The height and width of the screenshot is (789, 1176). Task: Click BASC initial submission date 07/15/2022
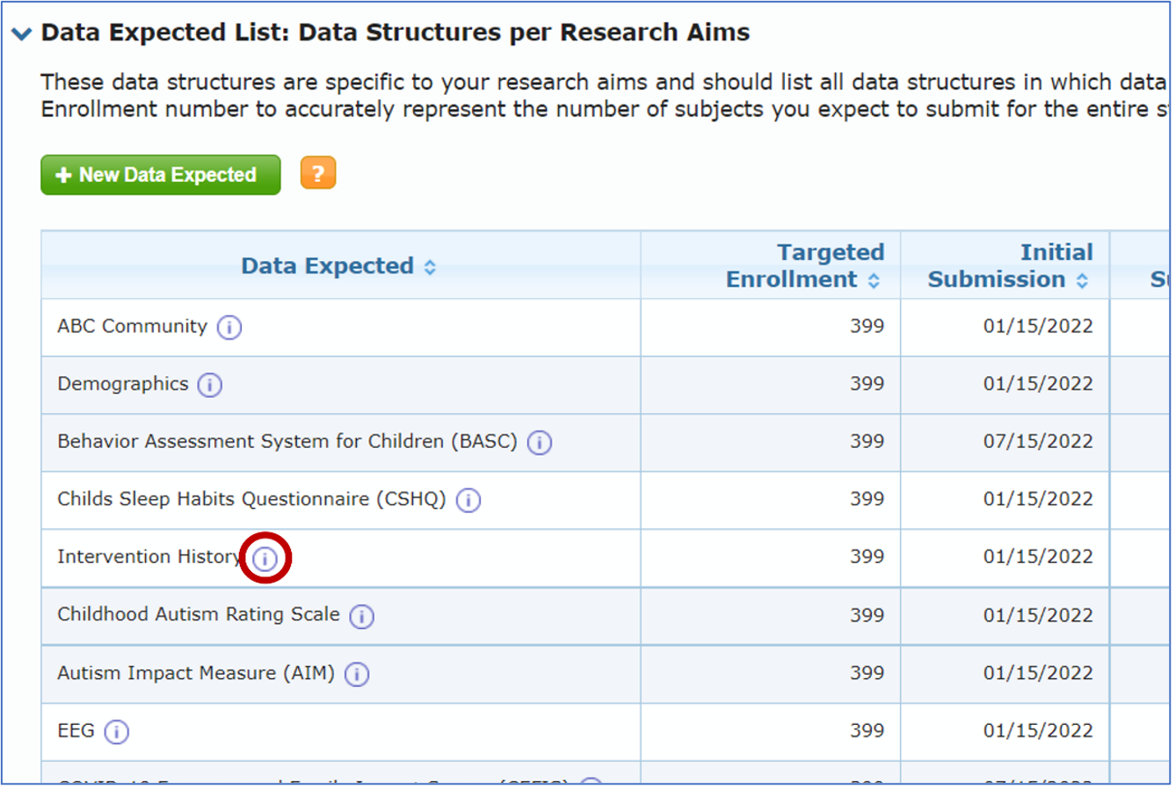(1037, 441)
